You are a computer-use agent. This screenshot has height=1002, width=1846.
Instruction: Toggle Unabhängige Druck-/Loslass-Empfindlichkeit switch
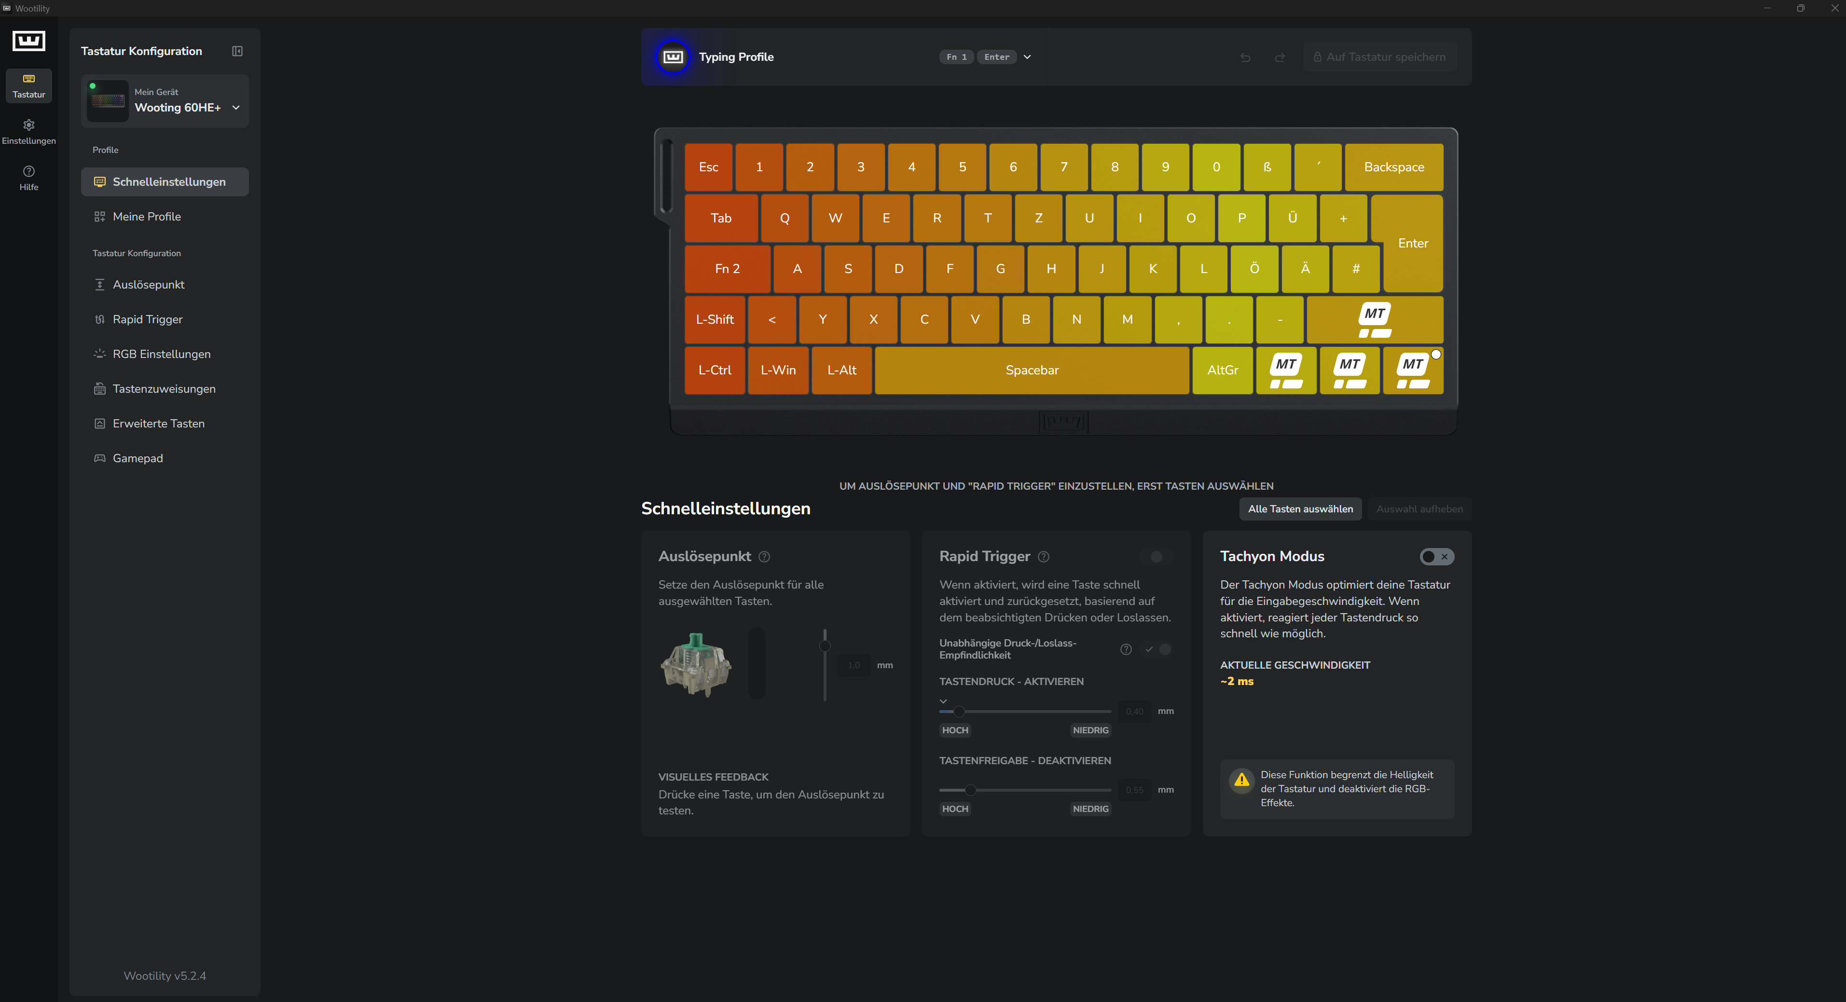(1157, 649)
